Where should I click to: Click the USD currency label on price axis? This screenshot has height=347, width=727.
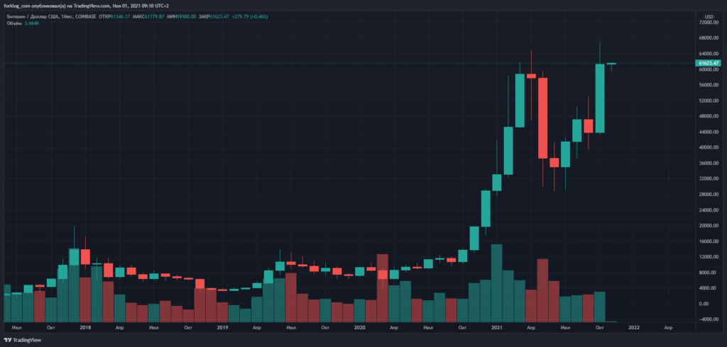708,16
